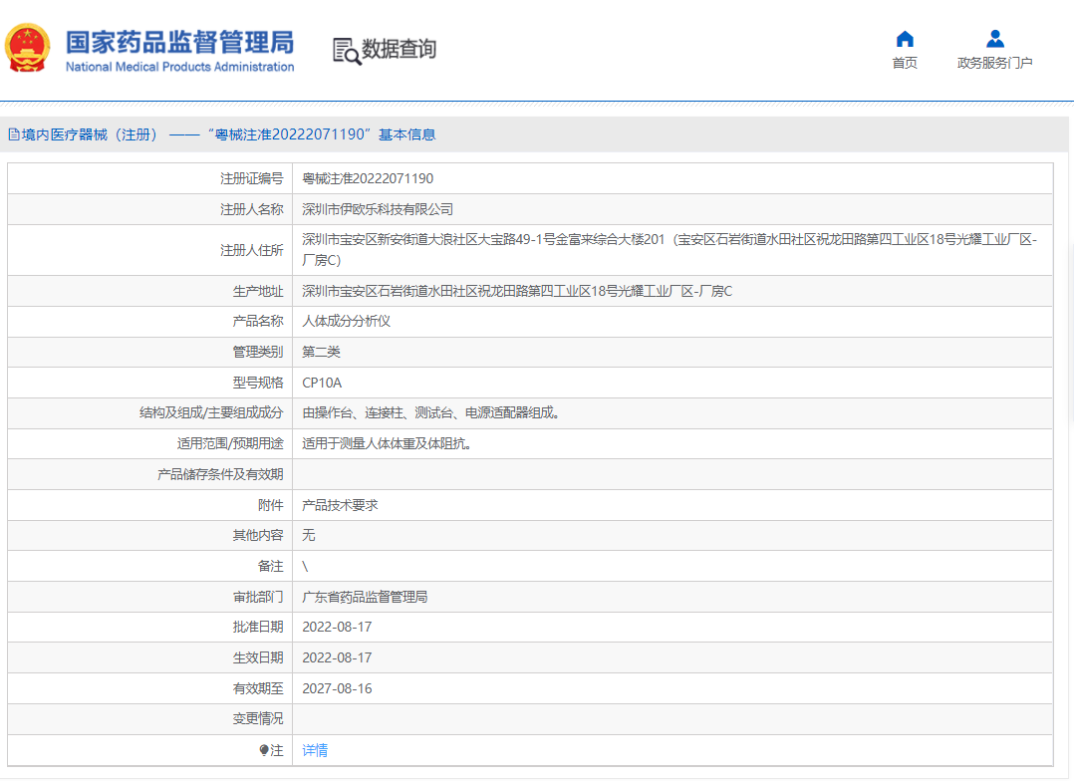This screenshot has width=1074, height=781.
Task: Click the blue house home icon
Action: 904,39
